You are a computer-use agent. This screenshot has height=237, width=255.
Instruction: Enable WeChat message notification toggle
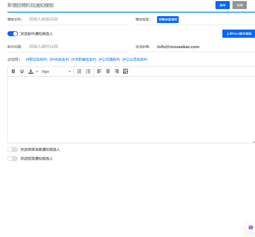point(13,149)
